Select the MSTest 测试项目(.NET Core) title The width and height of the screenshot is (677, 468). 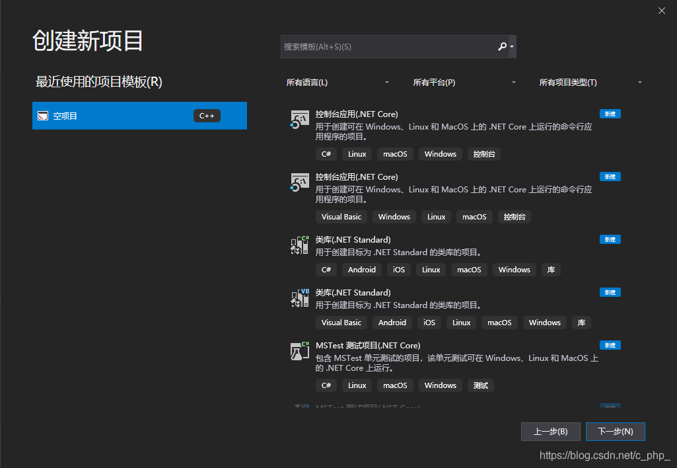point(368,346)
